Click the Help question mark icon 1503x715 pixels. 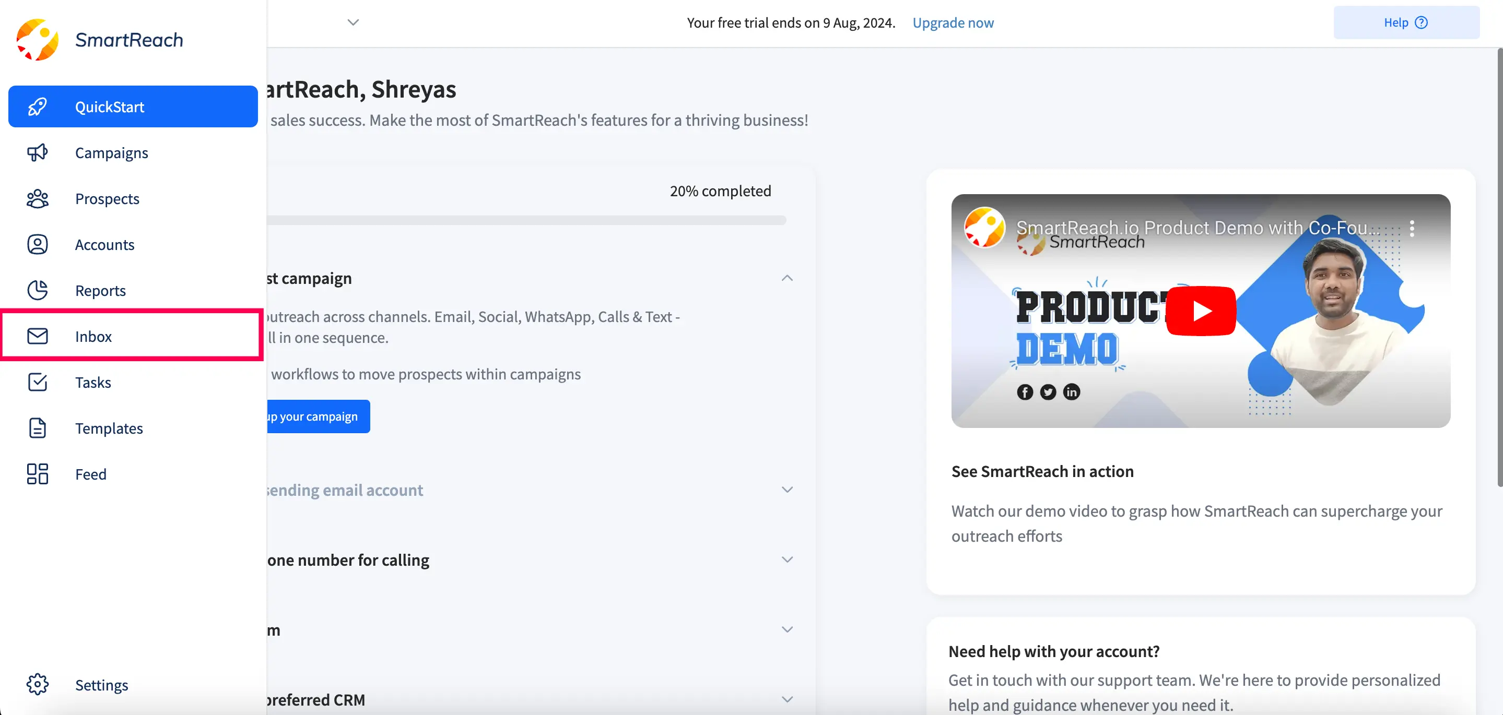tap(1422, 23)
